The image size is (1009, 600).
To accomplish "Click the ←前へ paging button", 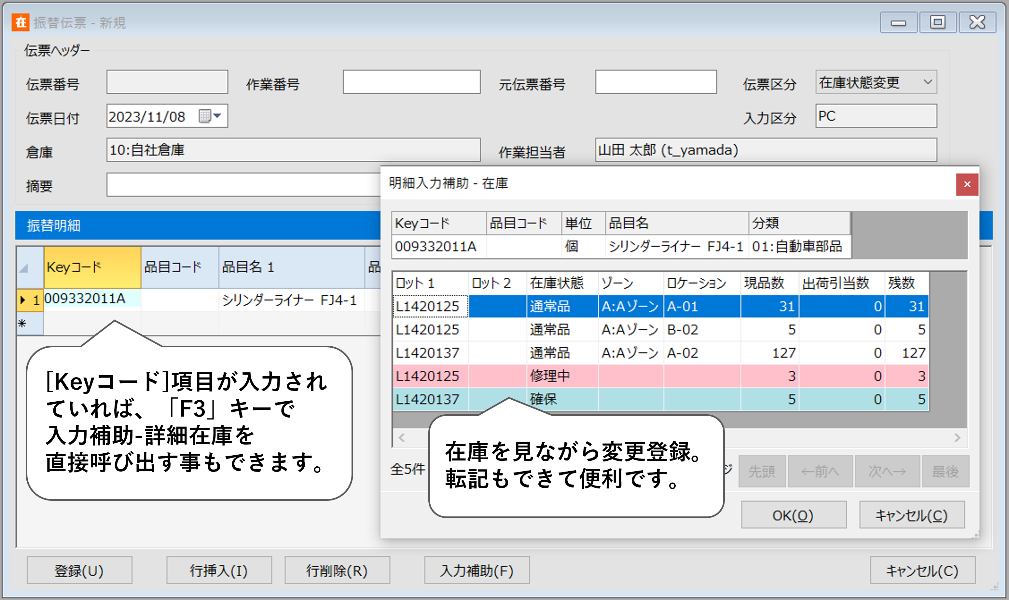I will pos(820,471).
